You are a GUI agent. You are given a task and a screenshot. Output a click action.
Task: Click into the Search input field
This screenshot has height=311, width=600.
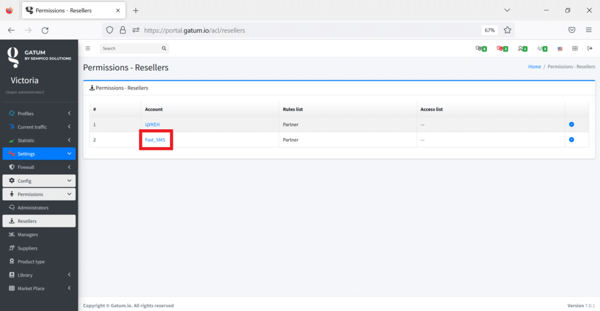[129, 49]
